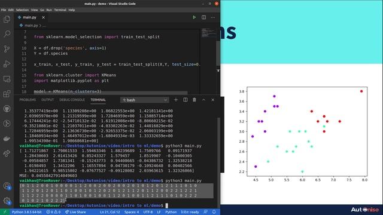Click 'matplotlib.pyplot' on line 16
The image size is (383, 215).
click(x=71, y=81)
